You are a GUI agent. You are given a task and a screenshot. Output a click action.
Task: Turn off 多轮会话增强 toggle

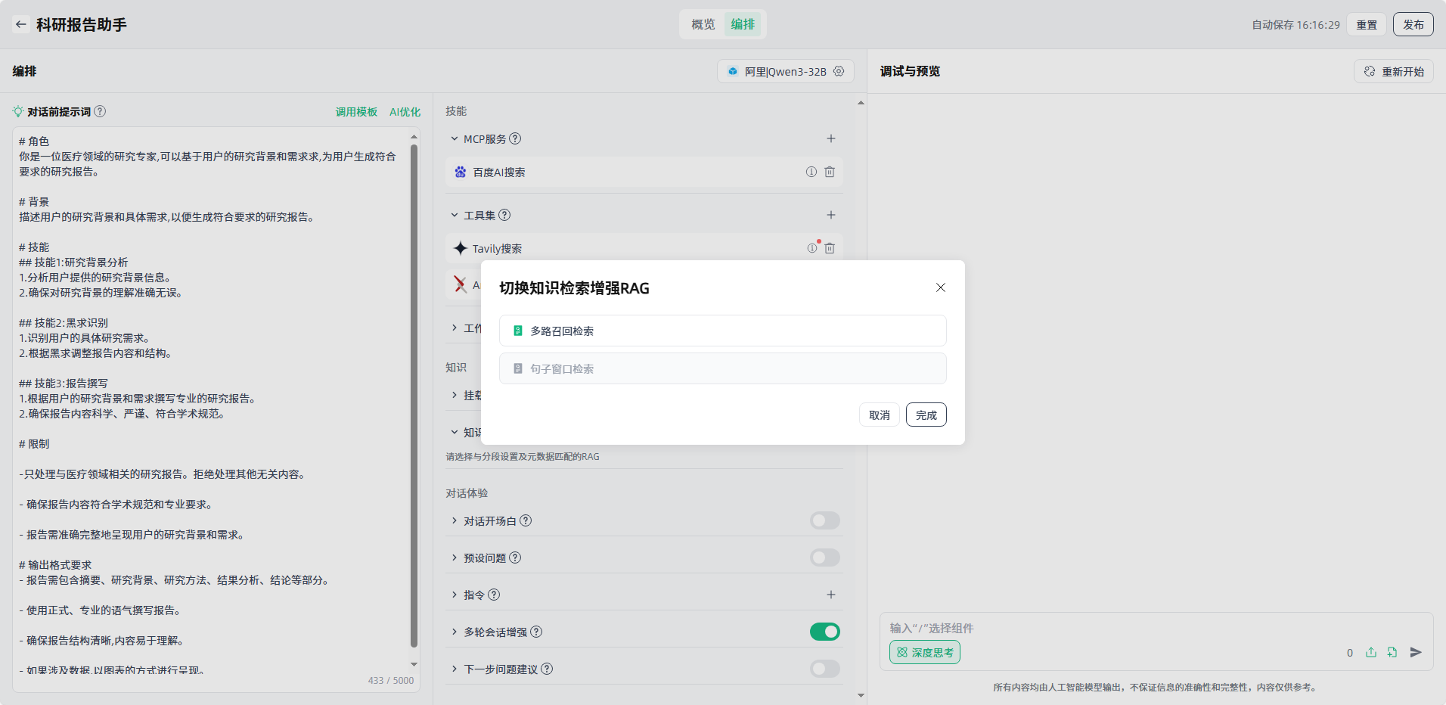click(824, 632)
